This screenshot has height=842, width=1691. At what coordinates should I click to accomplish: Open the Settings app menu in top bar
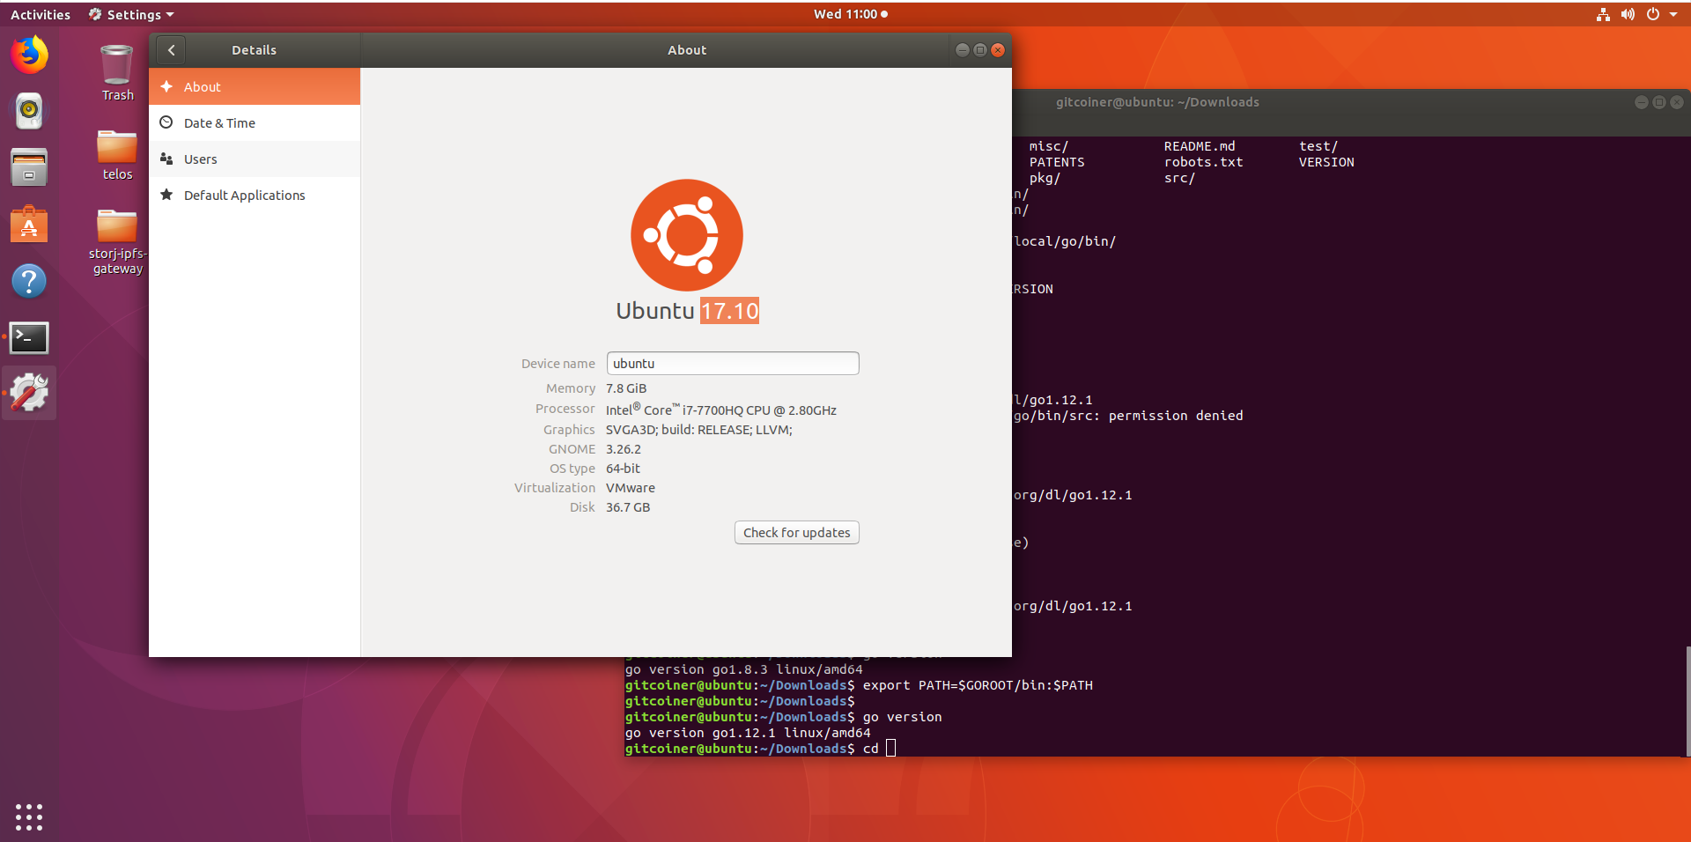(x=131, y=14)
